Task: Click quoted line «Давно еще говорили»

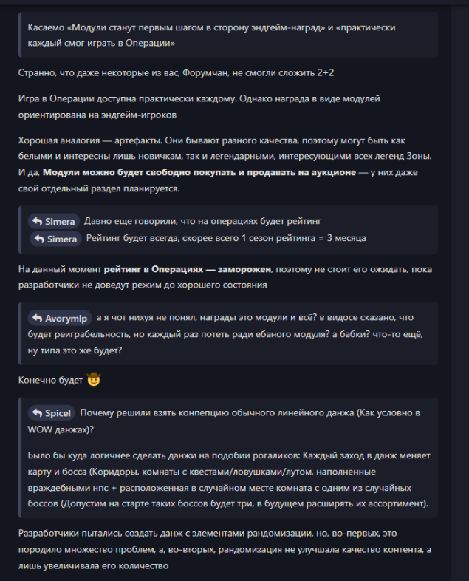Action: click(x=202, y=221)
